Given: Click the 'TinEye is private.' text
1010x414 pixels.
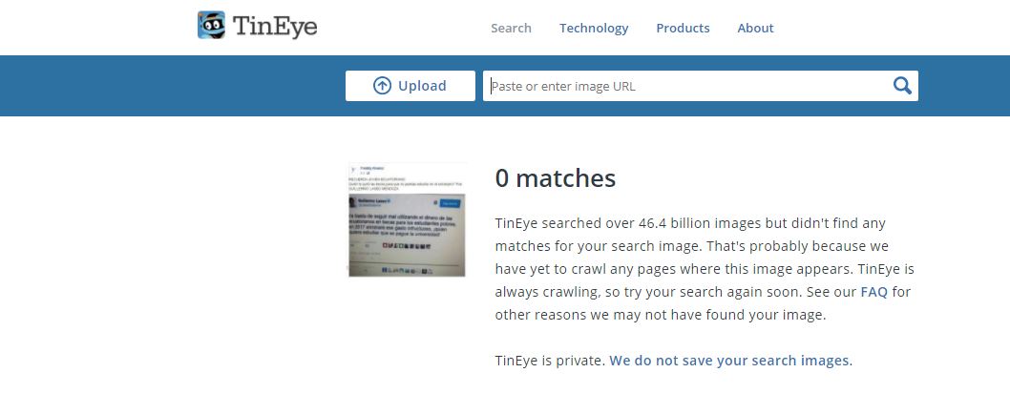Looking at the screenshot, I should coord(550,361).
